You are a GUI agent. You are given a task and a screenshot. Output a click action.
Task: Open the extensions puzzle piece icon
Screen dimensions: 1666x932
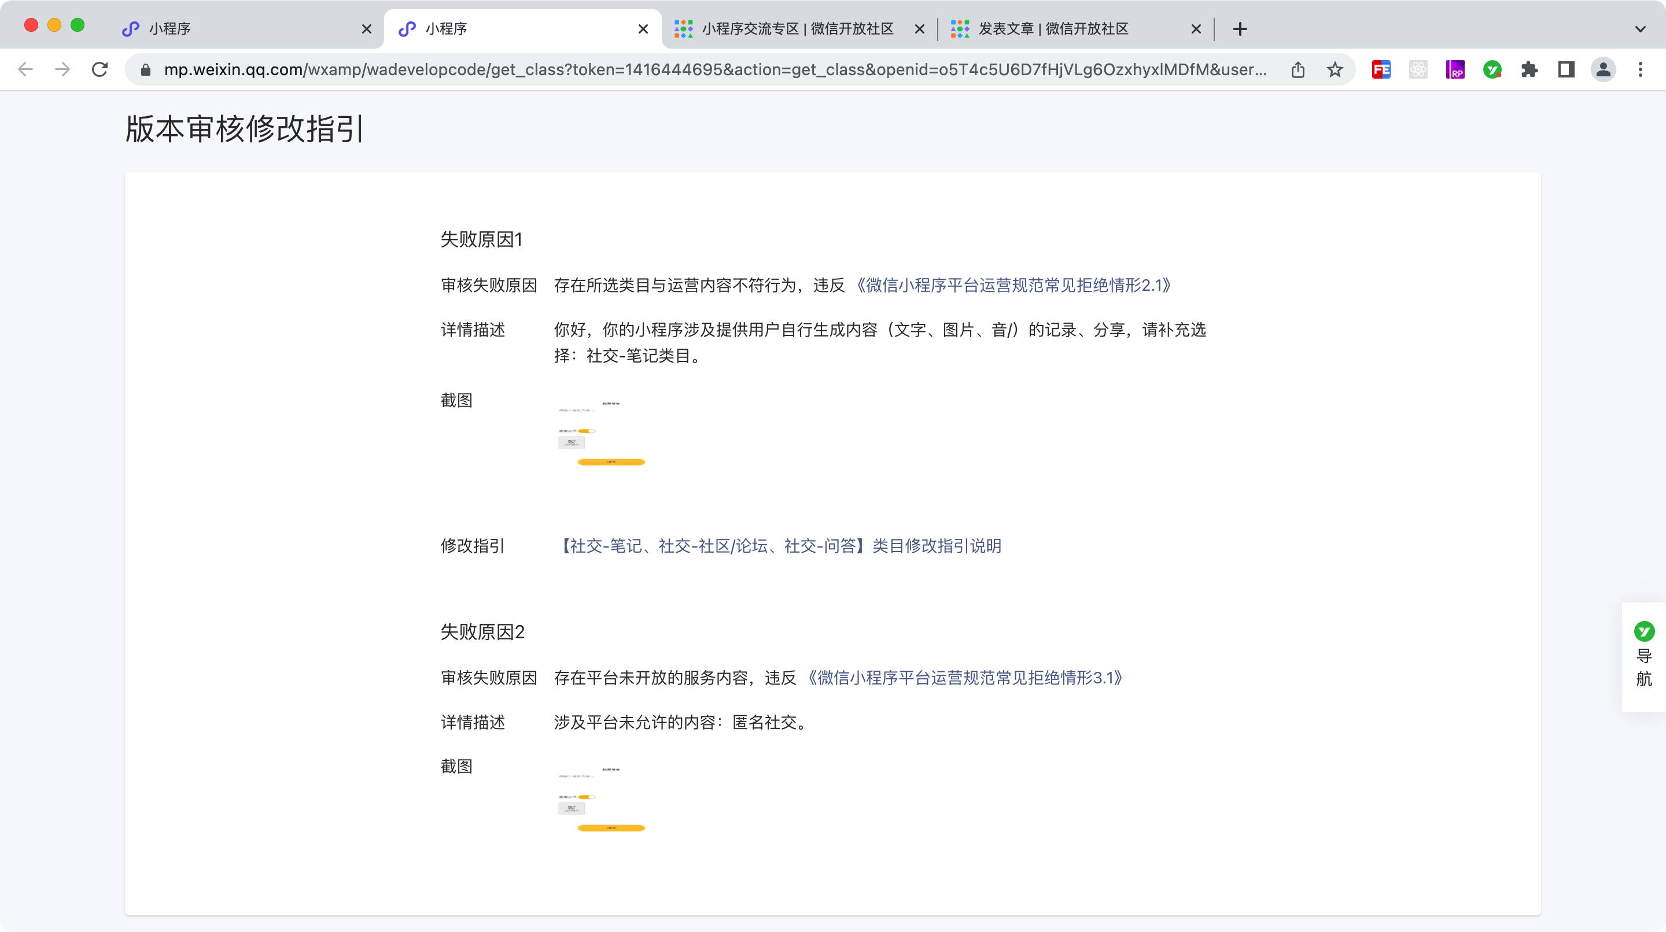click(x=1529, y=70)
